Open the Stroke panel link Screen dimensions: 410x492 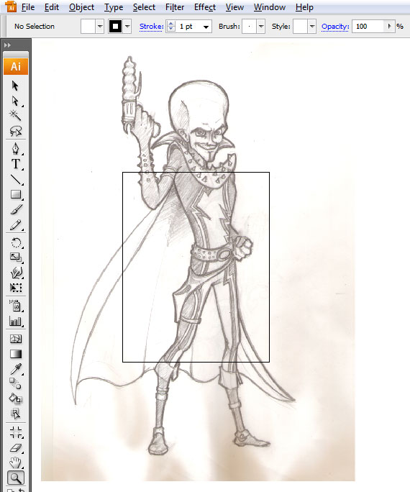point(152,27)
